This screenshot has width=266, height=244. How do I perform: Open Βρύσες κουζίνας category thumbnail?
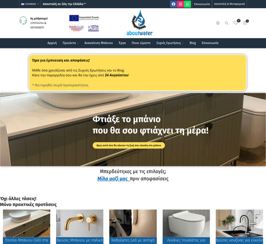[239, 223]
